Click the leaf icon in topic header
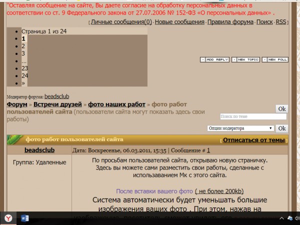Screen dimensions: 300x225 [14, 139]
